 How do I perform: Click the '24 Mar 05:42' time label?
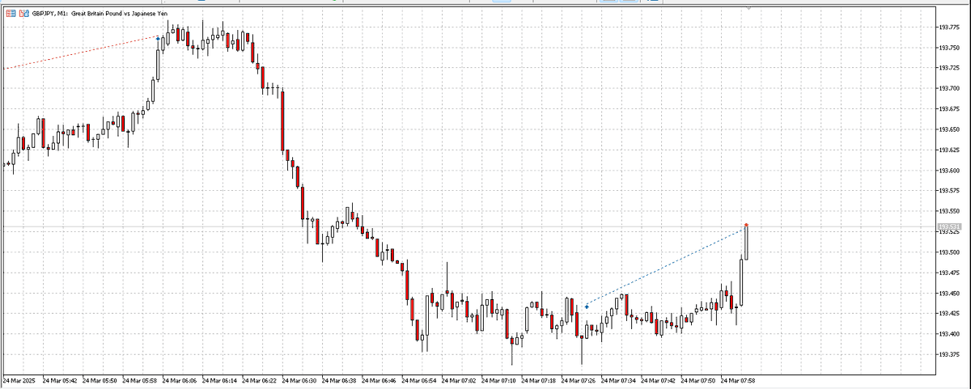[59, 379]
